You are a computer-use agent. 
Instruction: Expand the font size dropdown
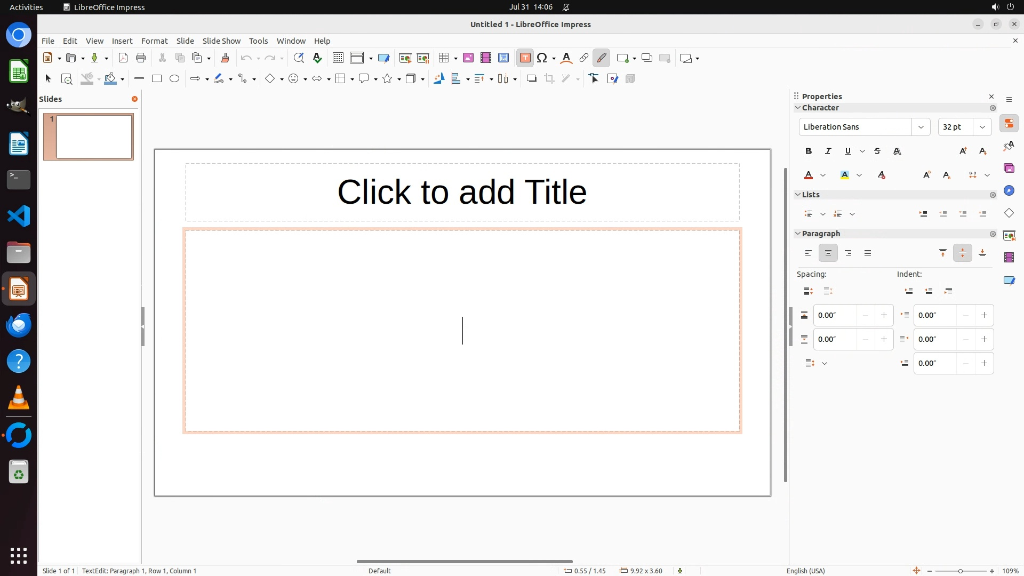[x=982, y=127]
